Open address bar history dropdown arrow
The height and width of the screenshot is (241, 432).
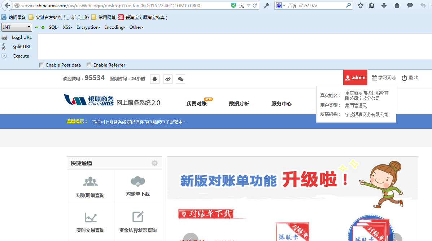point(248,5)
